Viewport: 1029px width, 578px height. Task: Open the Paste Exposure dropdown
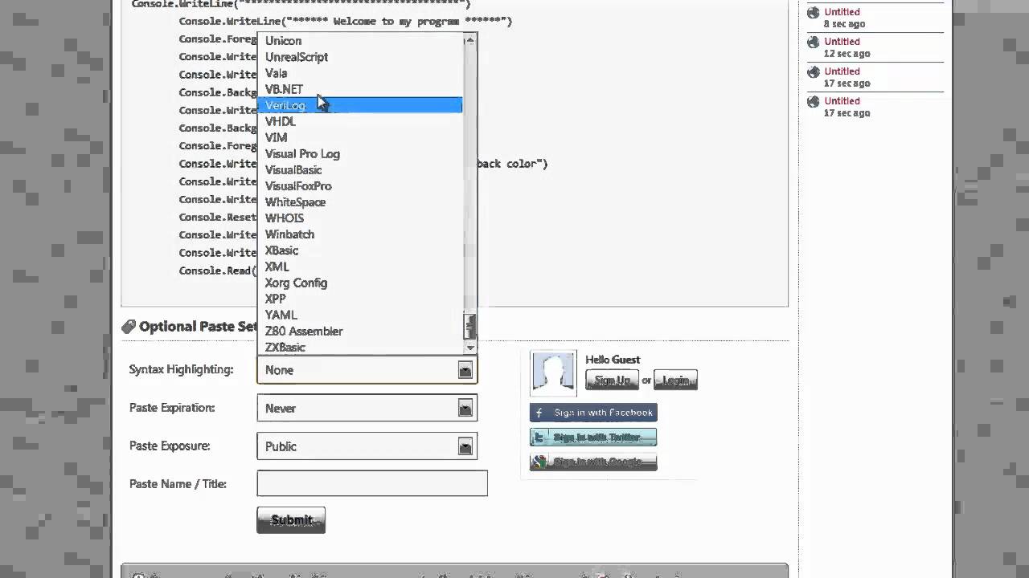[367, 446]
